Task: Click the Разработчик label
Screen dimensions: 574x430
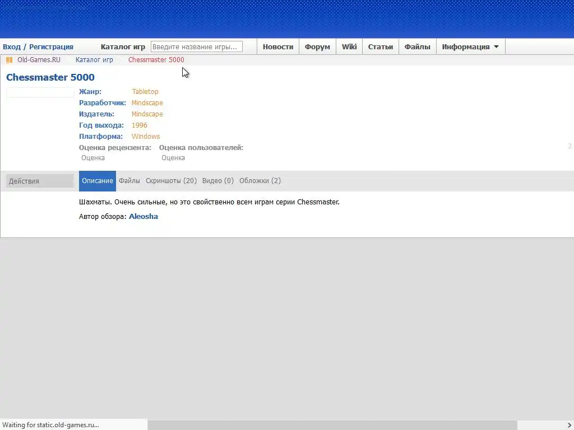Action: point(103,103)
